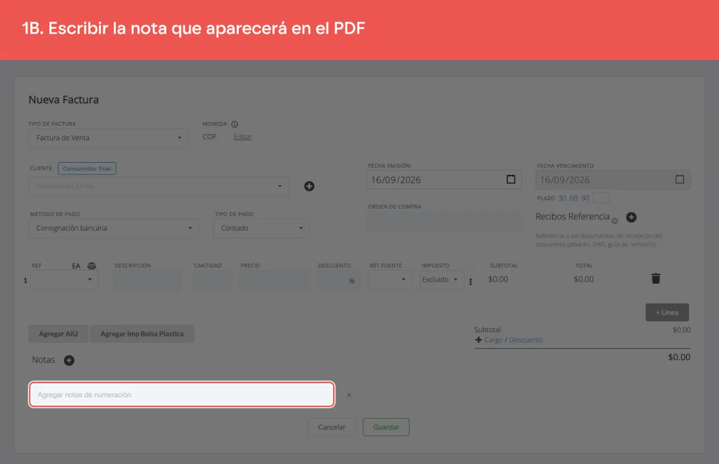Viewport: 719px width, 464px height.
Task: Click Agregar Imp Bolsa Plastica button
Action: pos(142,334)
